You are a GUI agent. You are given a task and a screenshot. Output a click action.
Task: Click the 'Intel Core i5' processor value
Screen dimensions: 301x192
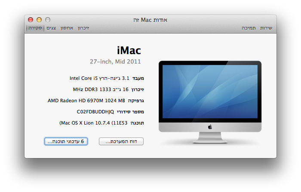[x=83, y=78]
